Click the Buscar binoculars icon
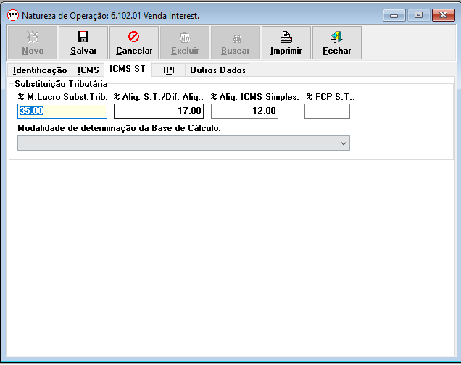461x365 pixels. 236,37
